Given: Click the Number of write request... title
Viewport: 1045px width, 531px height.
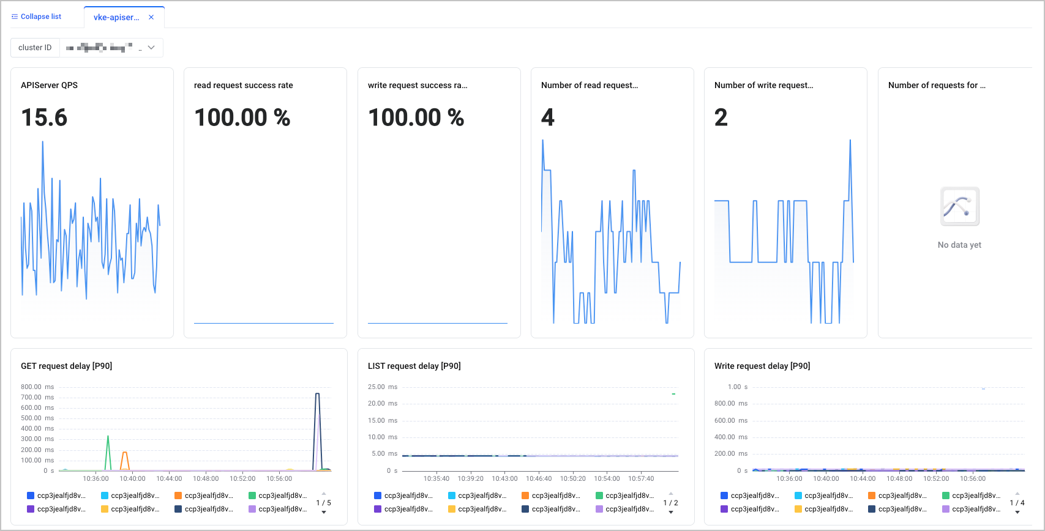Looking at the screenshot, I should [x=764, y=85].
